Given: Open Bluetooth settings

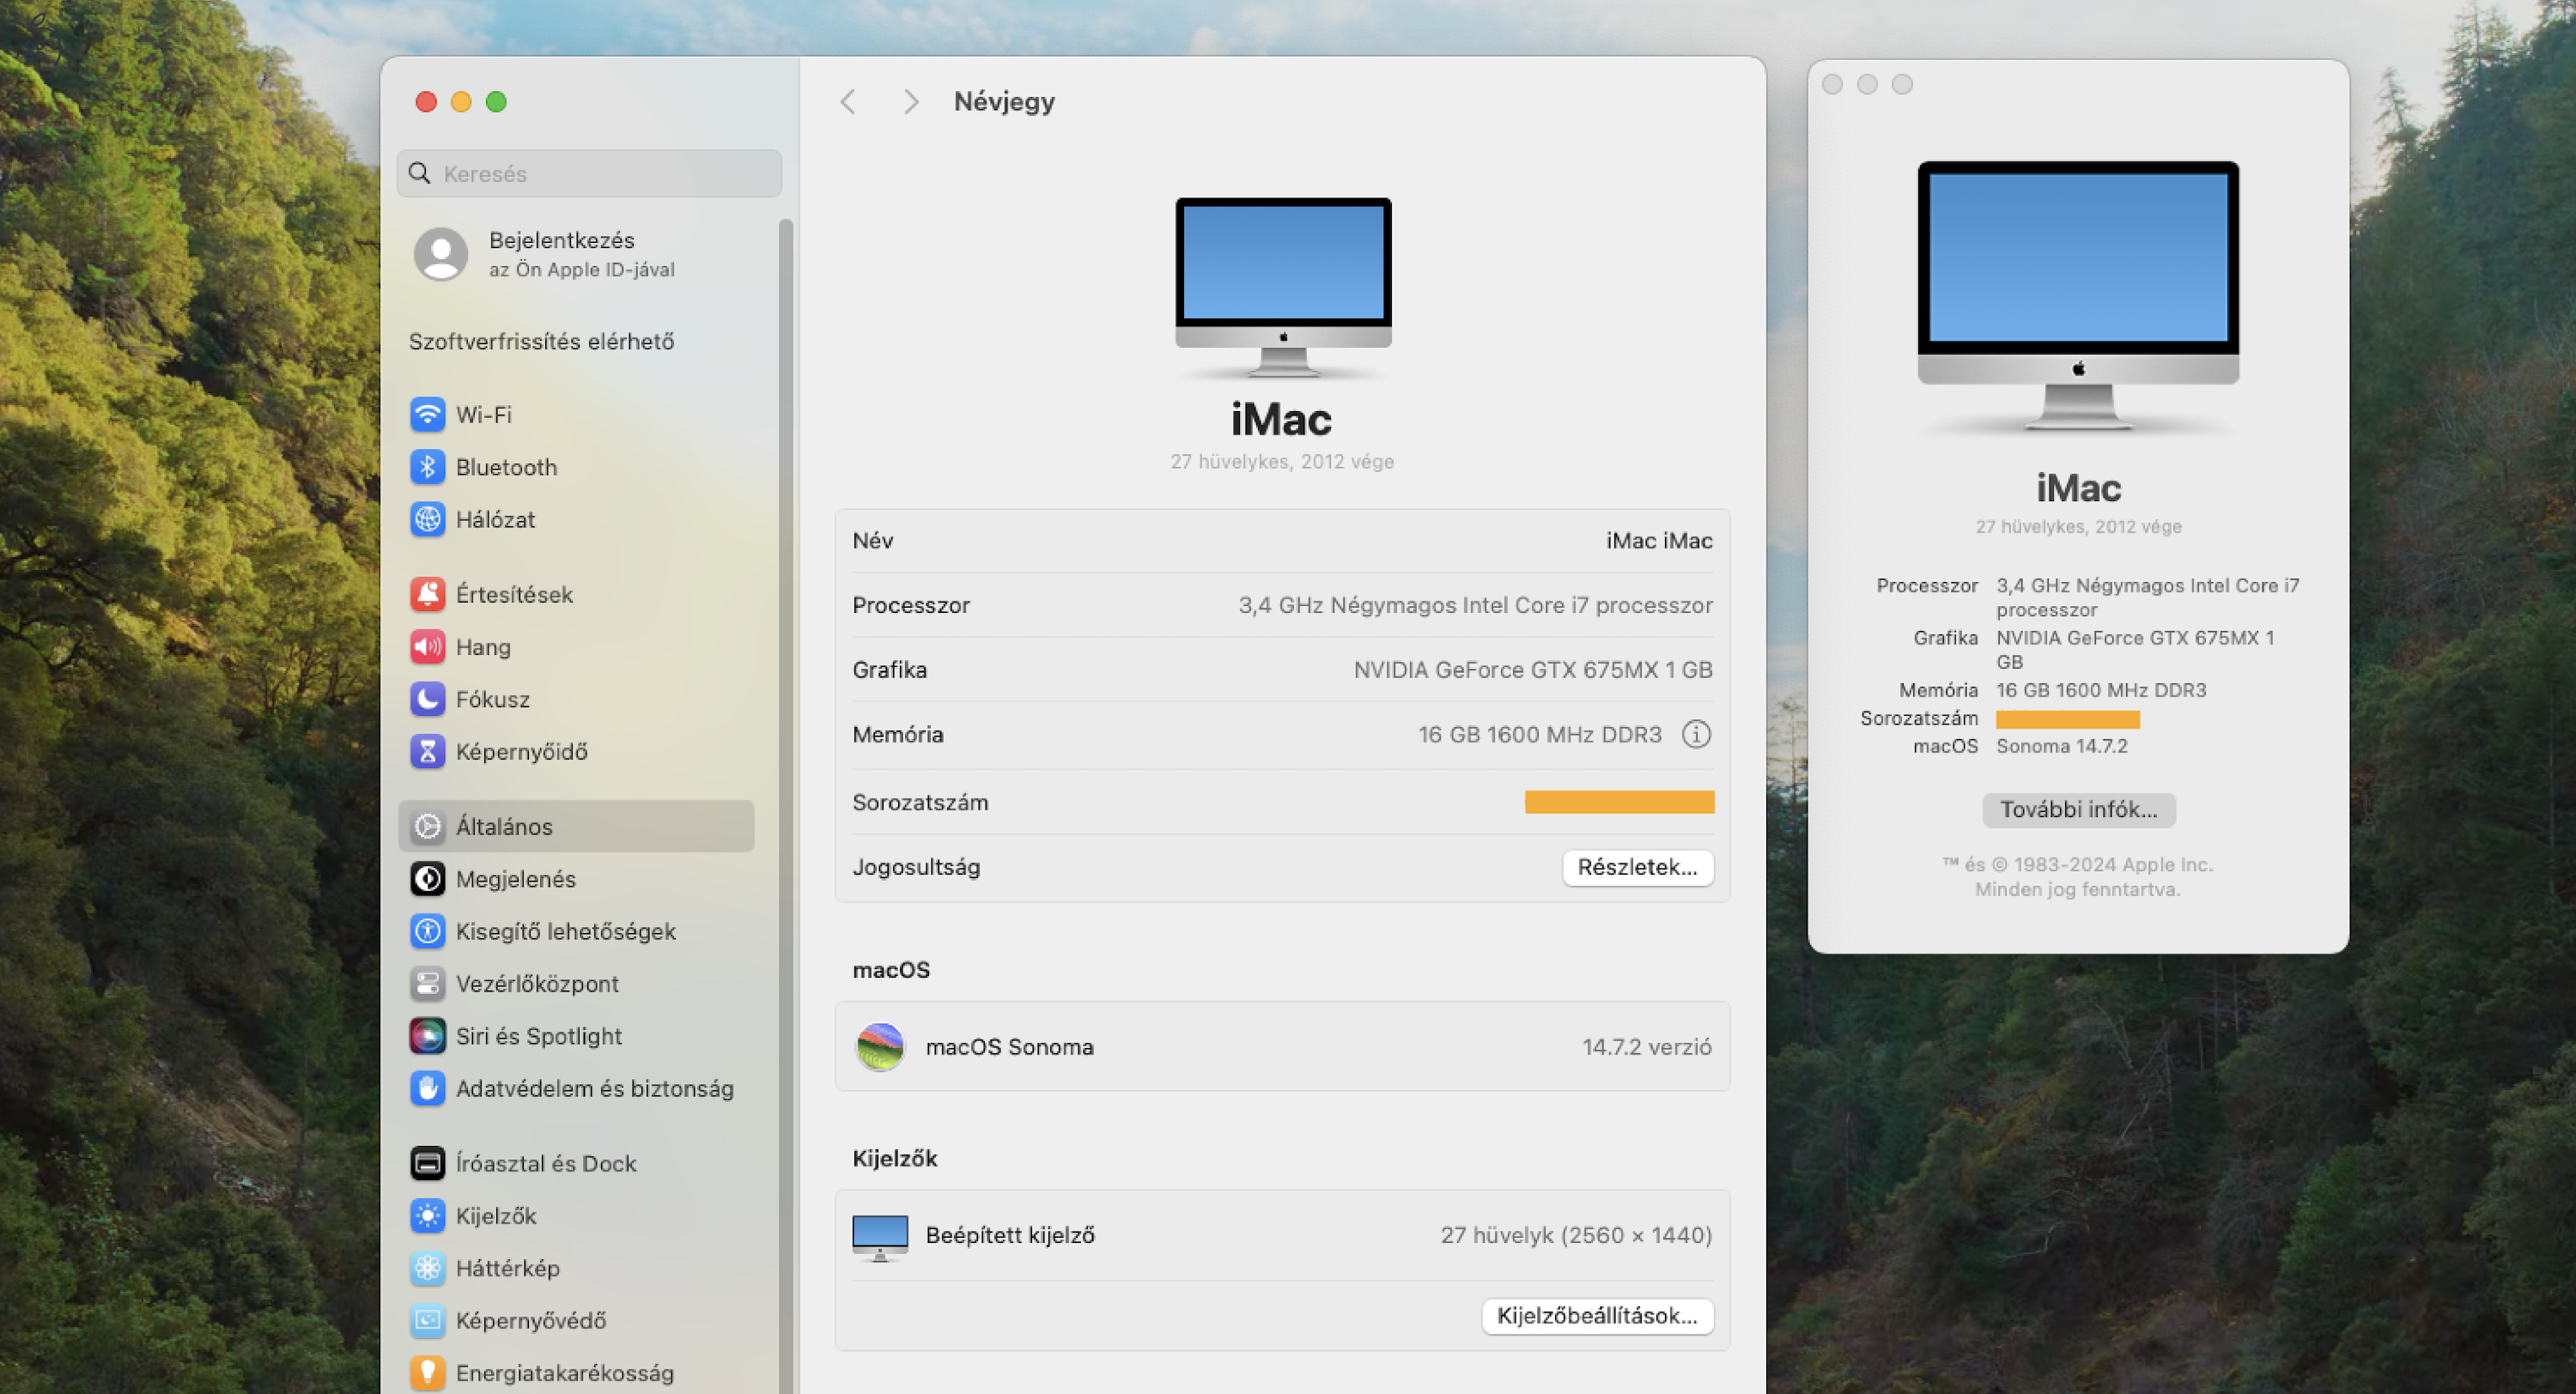Looking at the screenshot, I should tap(506, 467).
